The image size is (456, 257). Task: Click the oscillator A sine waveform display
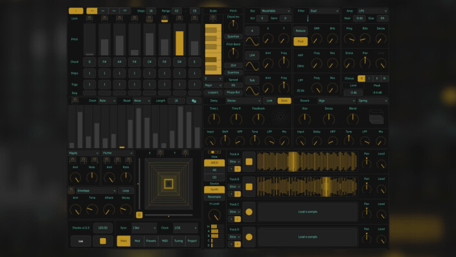252,42
